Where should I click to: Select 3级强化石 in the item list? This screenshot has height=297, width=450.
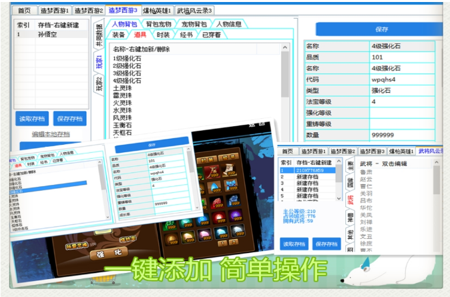point(127,73)
